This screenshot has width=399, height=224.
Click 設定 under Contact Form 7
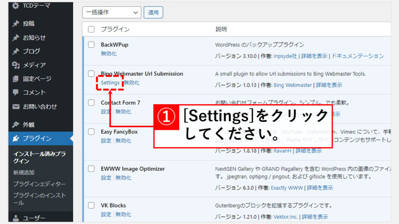point(106,112)
